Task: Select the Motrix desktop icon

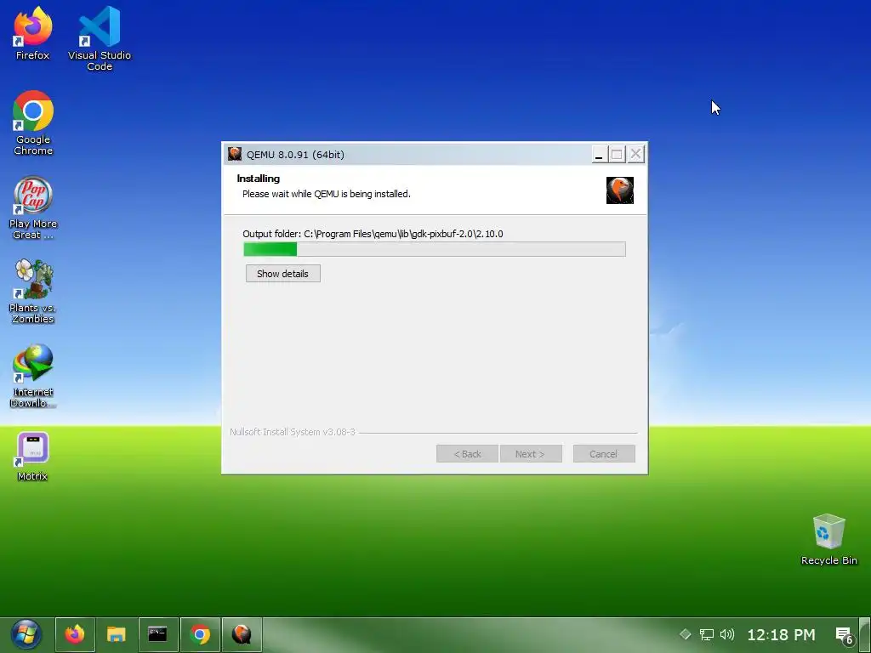Action: 33,456
